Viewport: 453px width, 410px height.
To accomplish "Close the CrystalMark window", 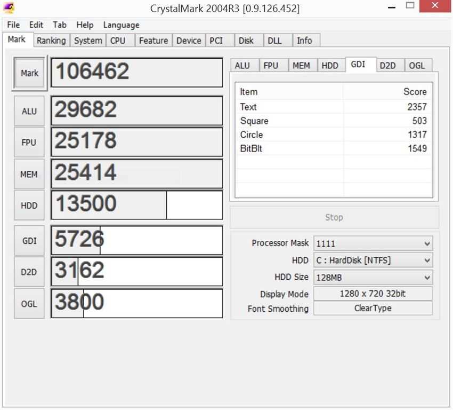I will point(435,6).
